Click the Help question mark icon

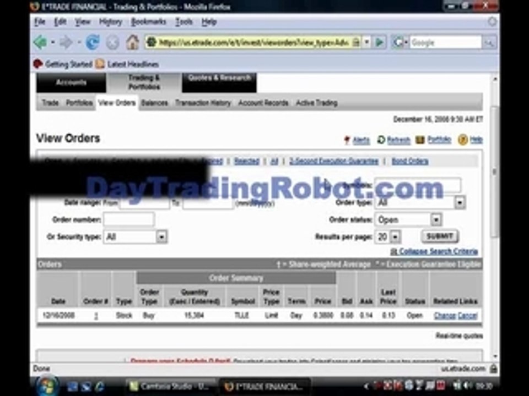(x=462, y=140)
